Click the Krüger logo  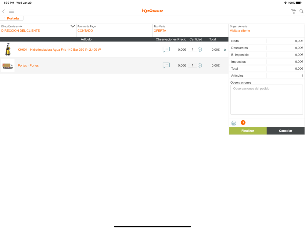[152, 11]
